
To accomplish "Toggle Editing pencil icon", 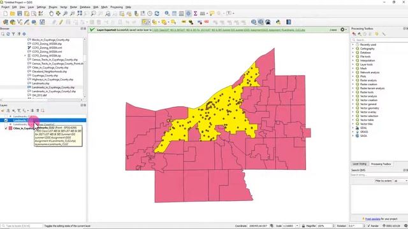I will click(x=61, y=22).
